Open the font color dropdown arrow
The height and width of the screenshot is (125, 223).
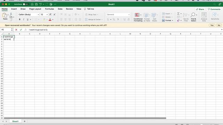pyautogui.click(x=53, y=19)
